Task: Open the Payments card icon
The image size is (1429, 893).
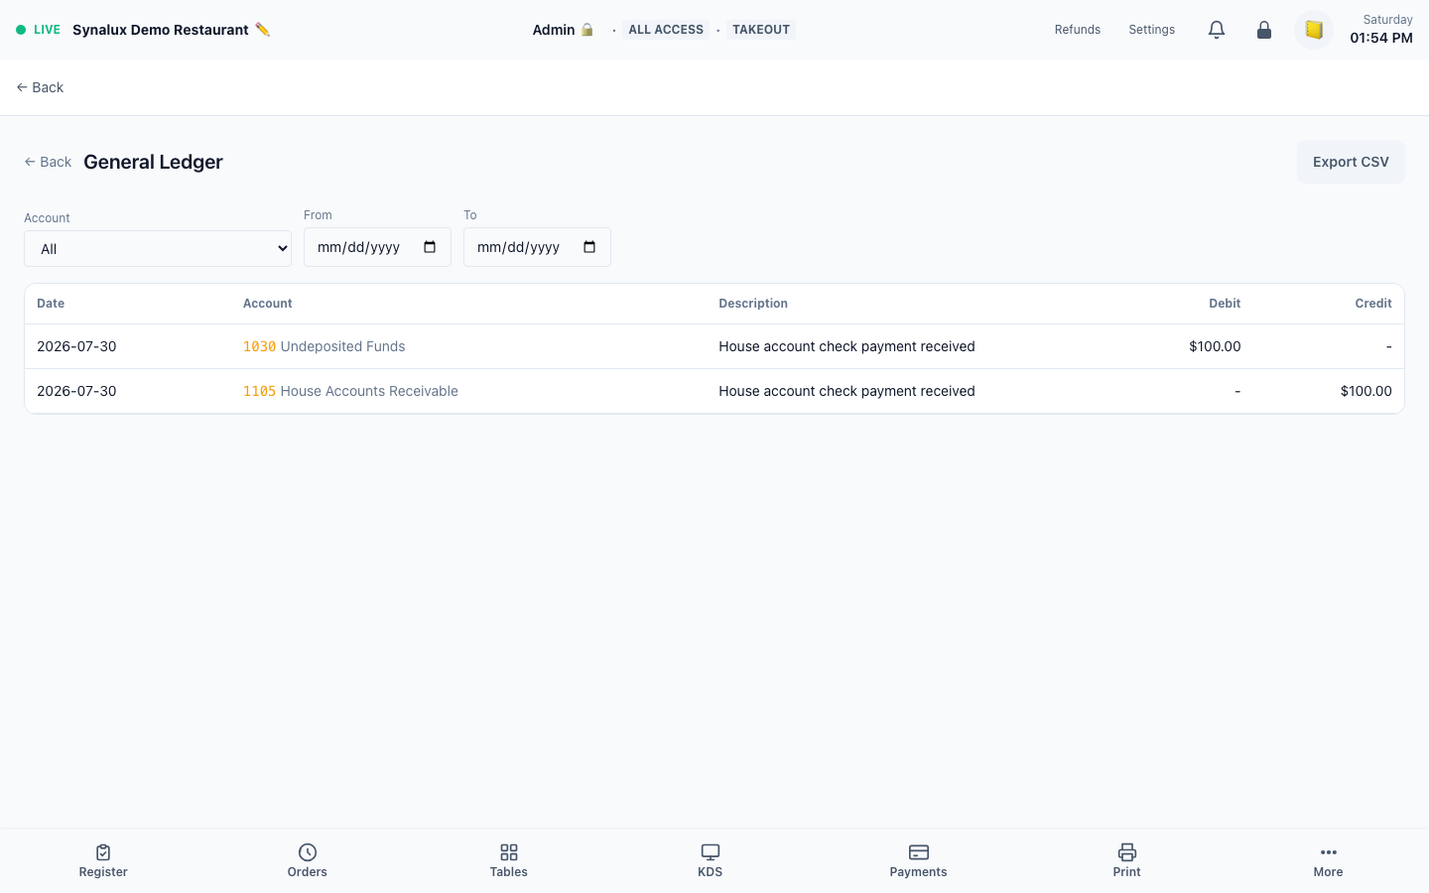Action: pyautogui.click(x=919, y=852)
